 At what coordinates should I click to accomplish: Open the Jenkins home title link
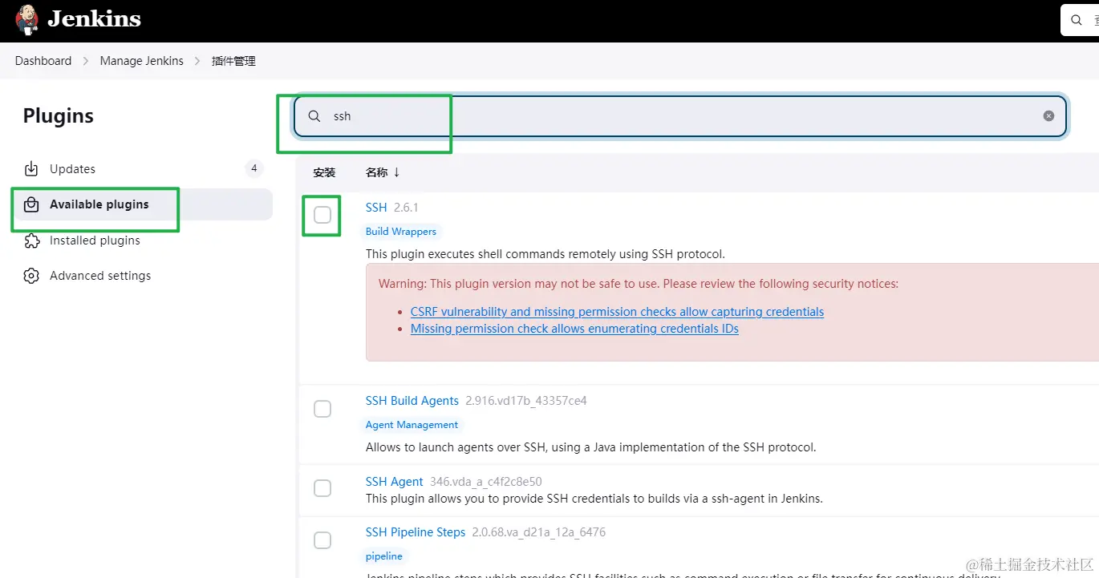pos(94,19)
